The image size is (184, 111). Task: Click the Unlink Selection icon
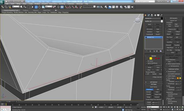pyautogui.click(x=6, y=7)
